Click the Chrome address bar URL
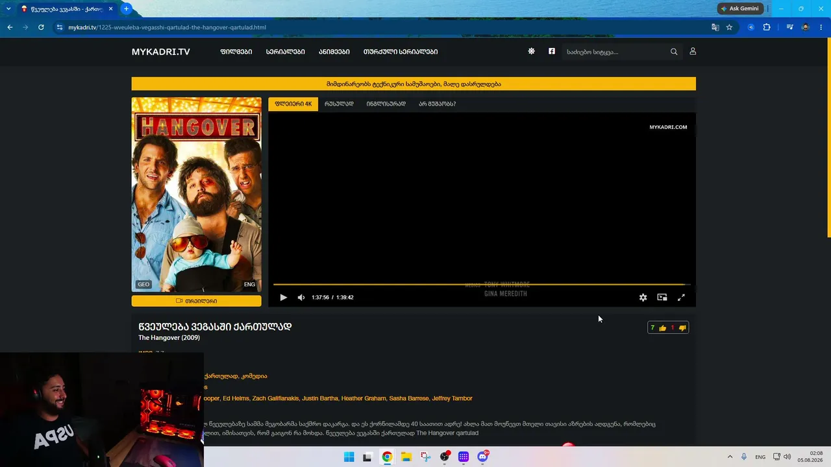 point(167,27)
